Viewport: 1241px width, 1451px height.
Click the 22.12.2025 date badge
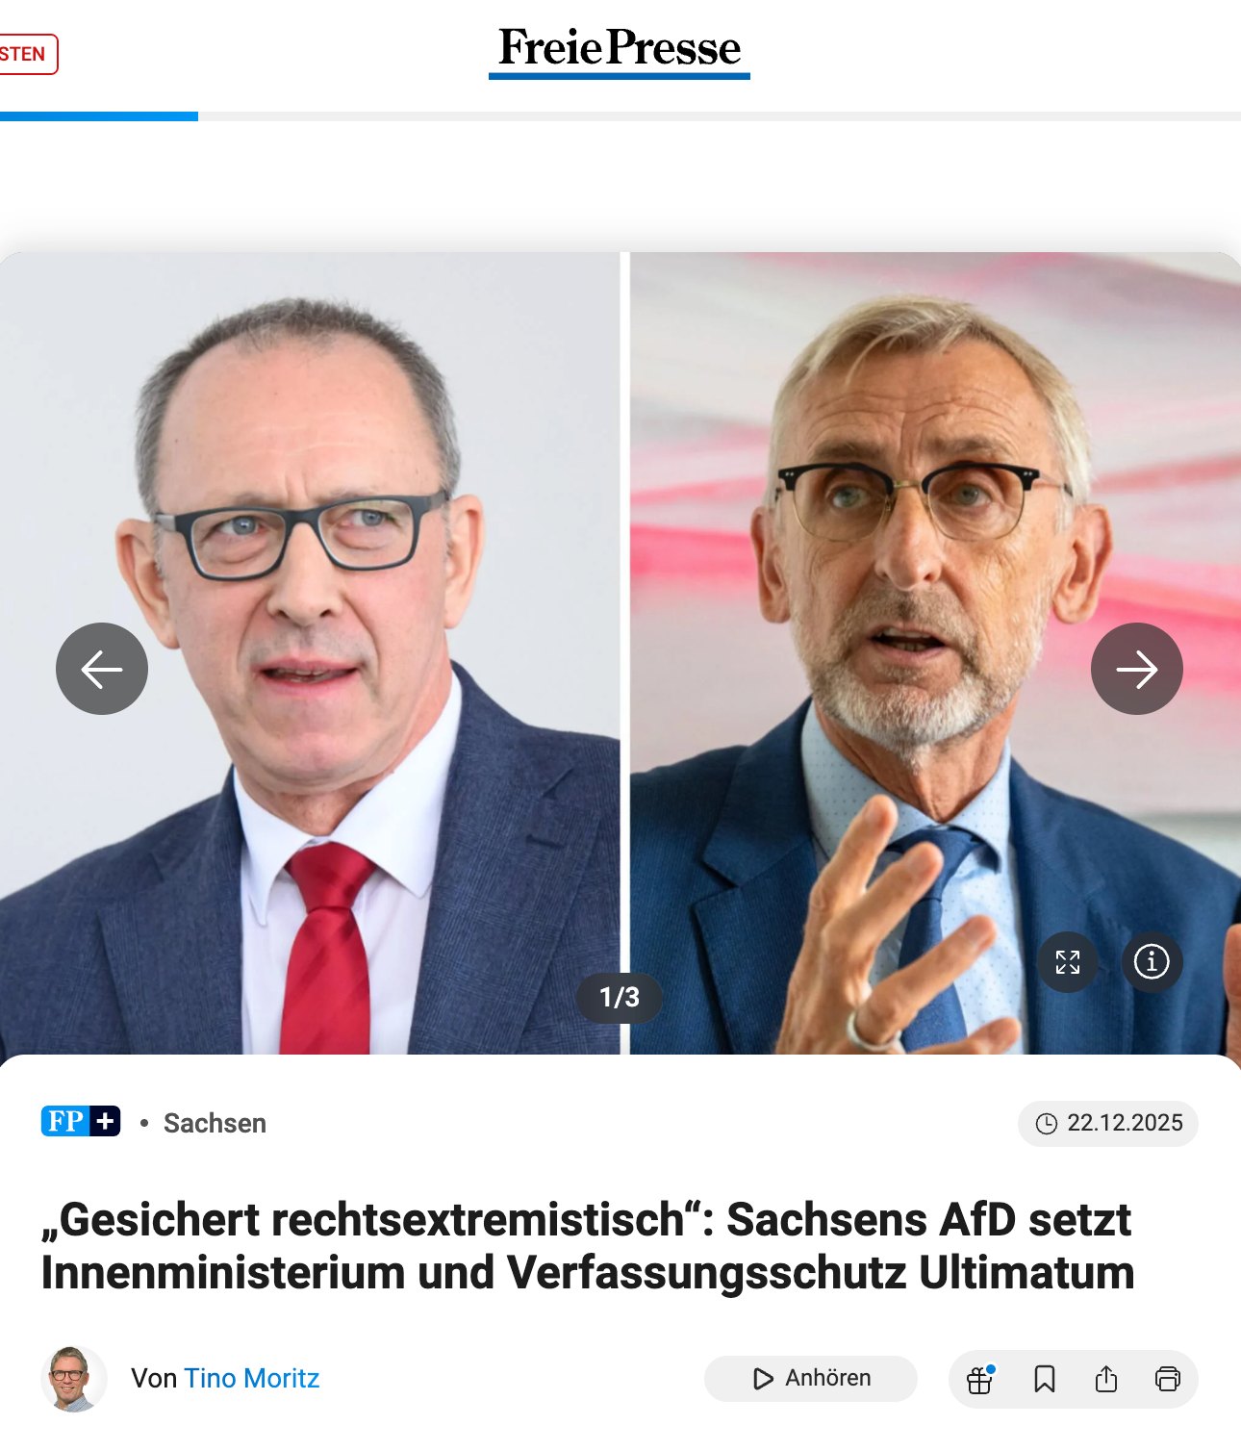click(1108, 1123)
